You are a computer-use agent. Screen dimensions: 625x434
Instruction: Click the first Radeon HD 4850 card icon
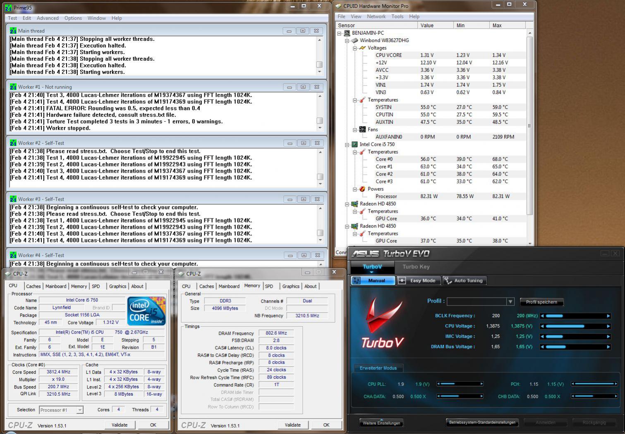pos(354,204)
